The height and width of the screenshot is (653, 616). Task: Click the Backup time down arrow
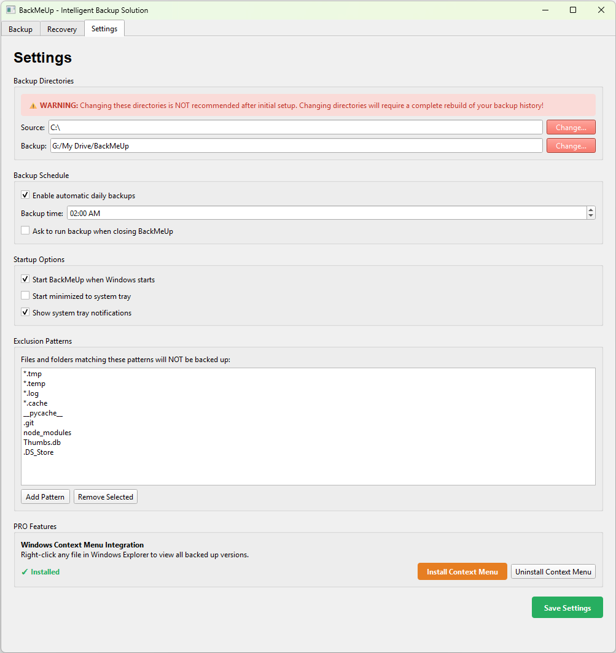click(x=590, y=215)
